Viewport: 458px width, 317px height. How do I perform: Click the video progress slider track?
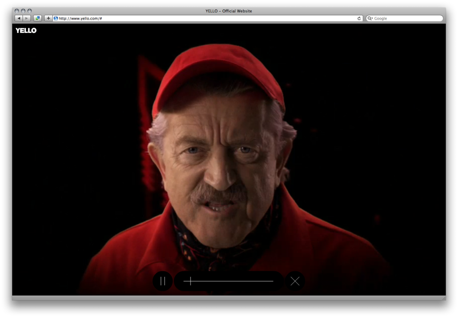pyautogui.click(x=229, y=281)
